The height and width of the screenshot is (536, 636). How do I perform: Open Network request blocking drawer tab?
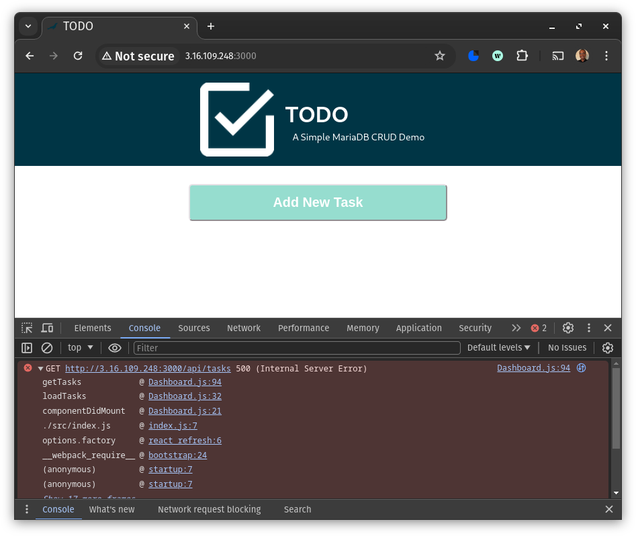(x=210, y=509)
